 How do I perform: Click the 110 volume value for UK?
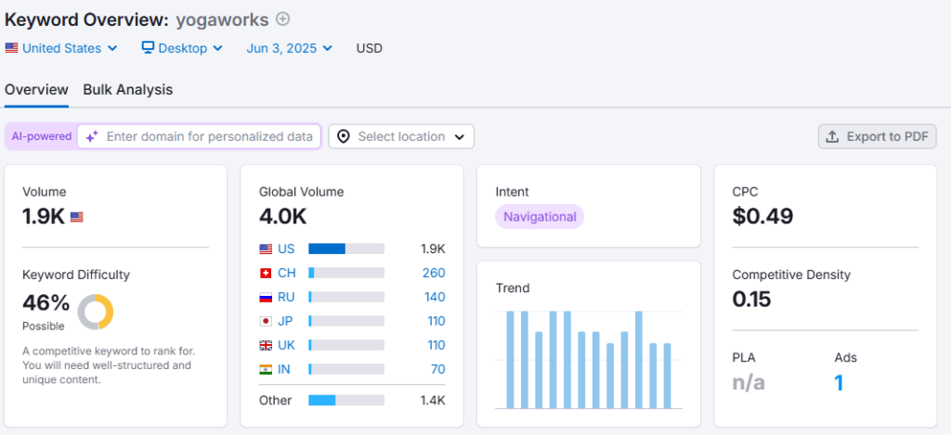tap(435, 345)
